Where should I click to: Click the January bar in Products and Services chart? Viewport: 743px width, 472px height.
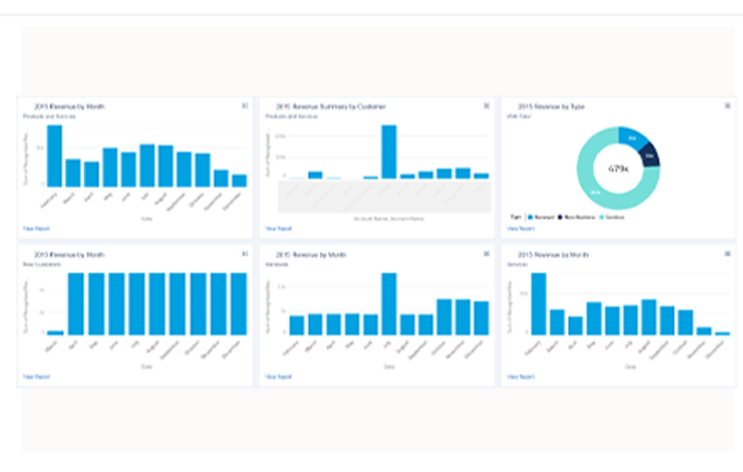point(55,156)
